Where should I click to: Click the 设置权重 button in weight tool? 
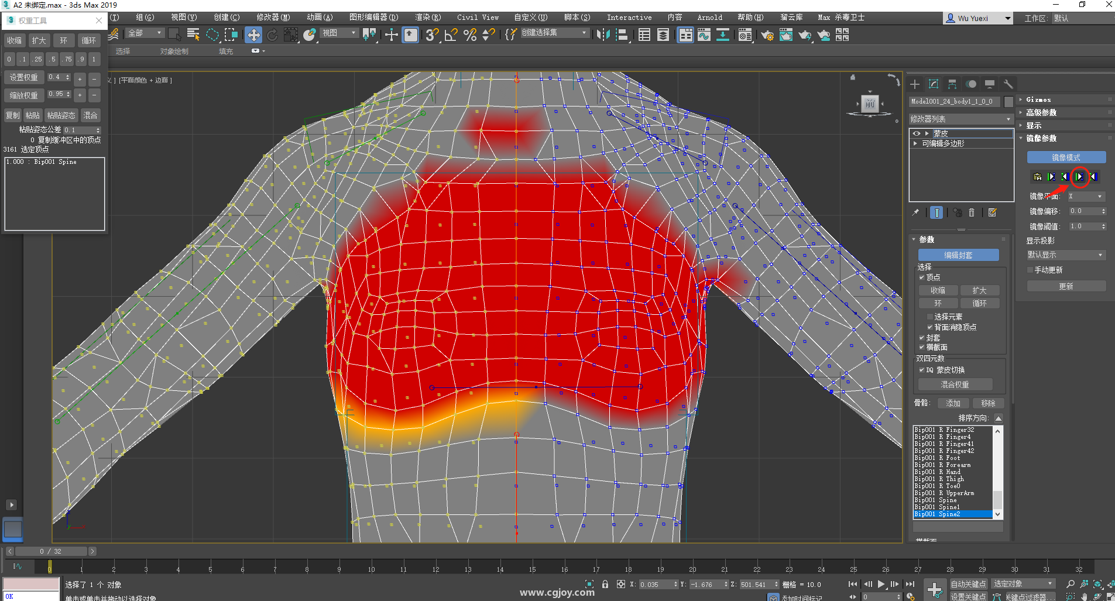coord(23,77)
